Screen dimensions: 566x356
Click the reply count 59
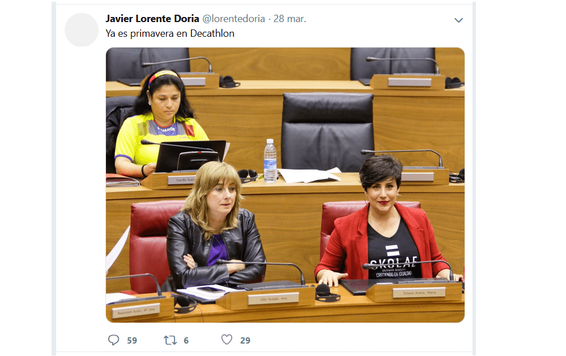coord(132,341)
